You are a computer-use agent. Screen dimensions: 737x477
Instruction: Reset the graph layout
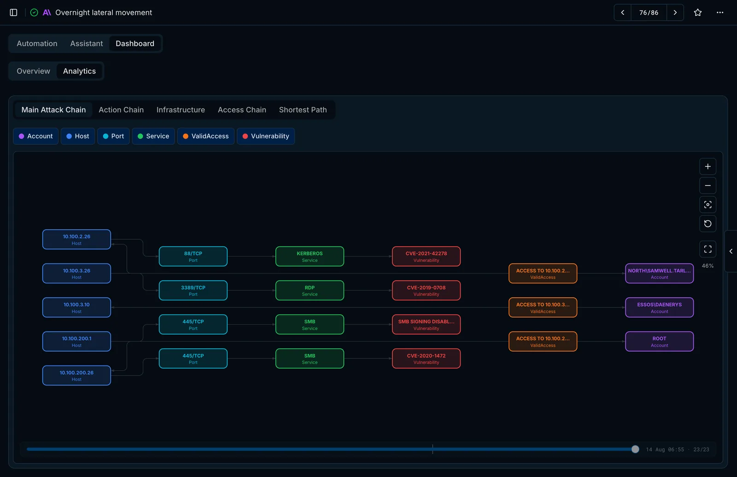click(708, 224)
